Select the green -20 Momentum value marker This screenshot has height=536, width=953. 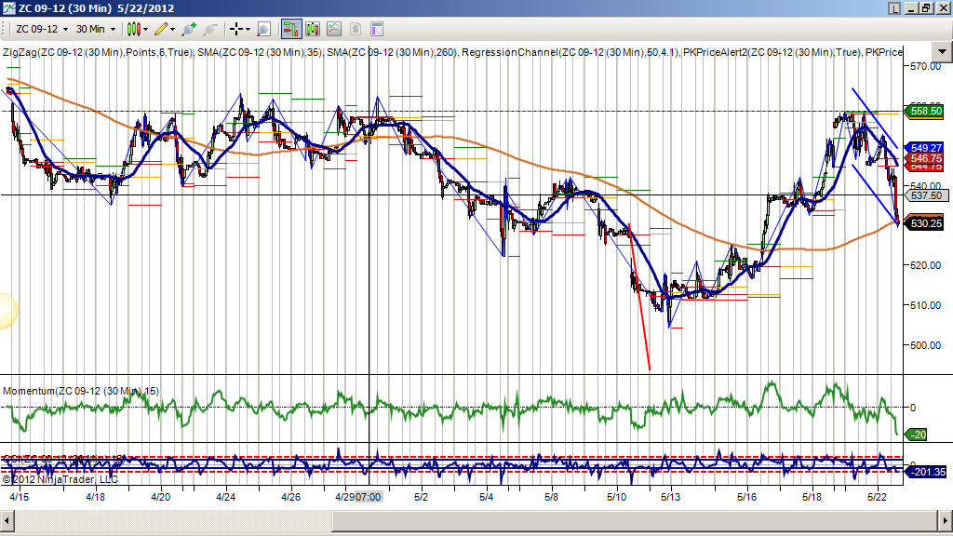(x=916, y=435)
